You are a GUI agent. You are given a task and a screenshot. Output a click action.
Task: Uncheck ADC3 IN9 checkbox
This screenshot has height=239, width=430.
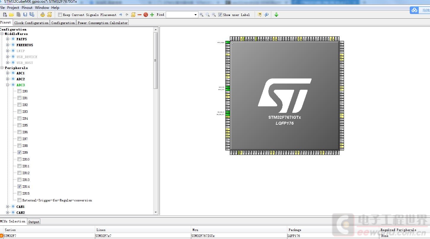click(x=19, y=152)
